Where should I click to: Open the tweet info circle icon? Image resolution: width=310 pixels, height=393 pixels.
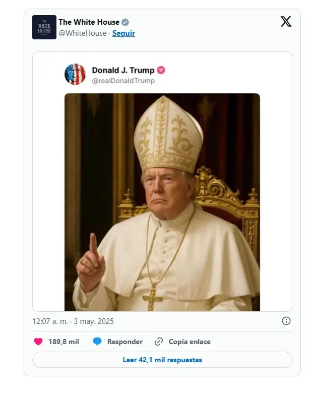(x=286, y=321)
